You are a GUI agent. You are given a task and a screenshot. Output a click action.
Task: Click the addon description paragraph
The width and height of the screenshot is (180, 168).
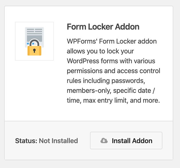point(113,71)
